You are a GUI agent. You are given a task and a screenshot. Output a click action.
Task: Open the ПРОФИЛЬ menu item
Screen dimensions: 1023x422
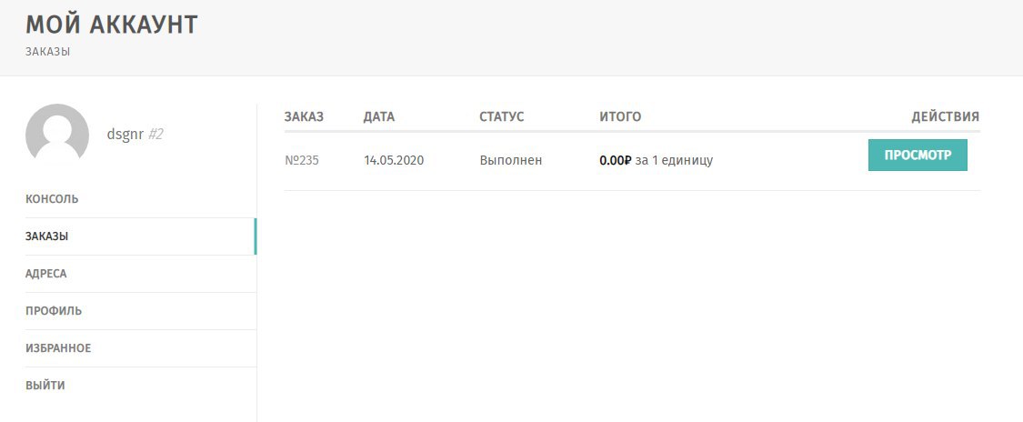[54, 311]
